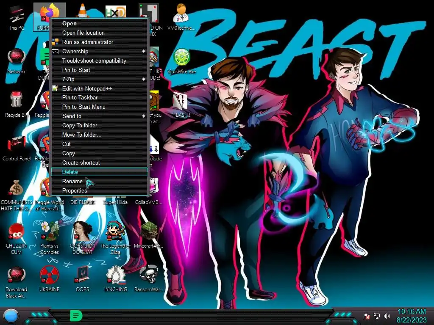
Task: Select the FLASH! desktop icon
Action: (181, 105)
